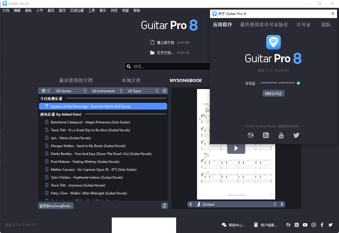
Task: Open the All Instruments dropdown
Action: coord(107,91)
